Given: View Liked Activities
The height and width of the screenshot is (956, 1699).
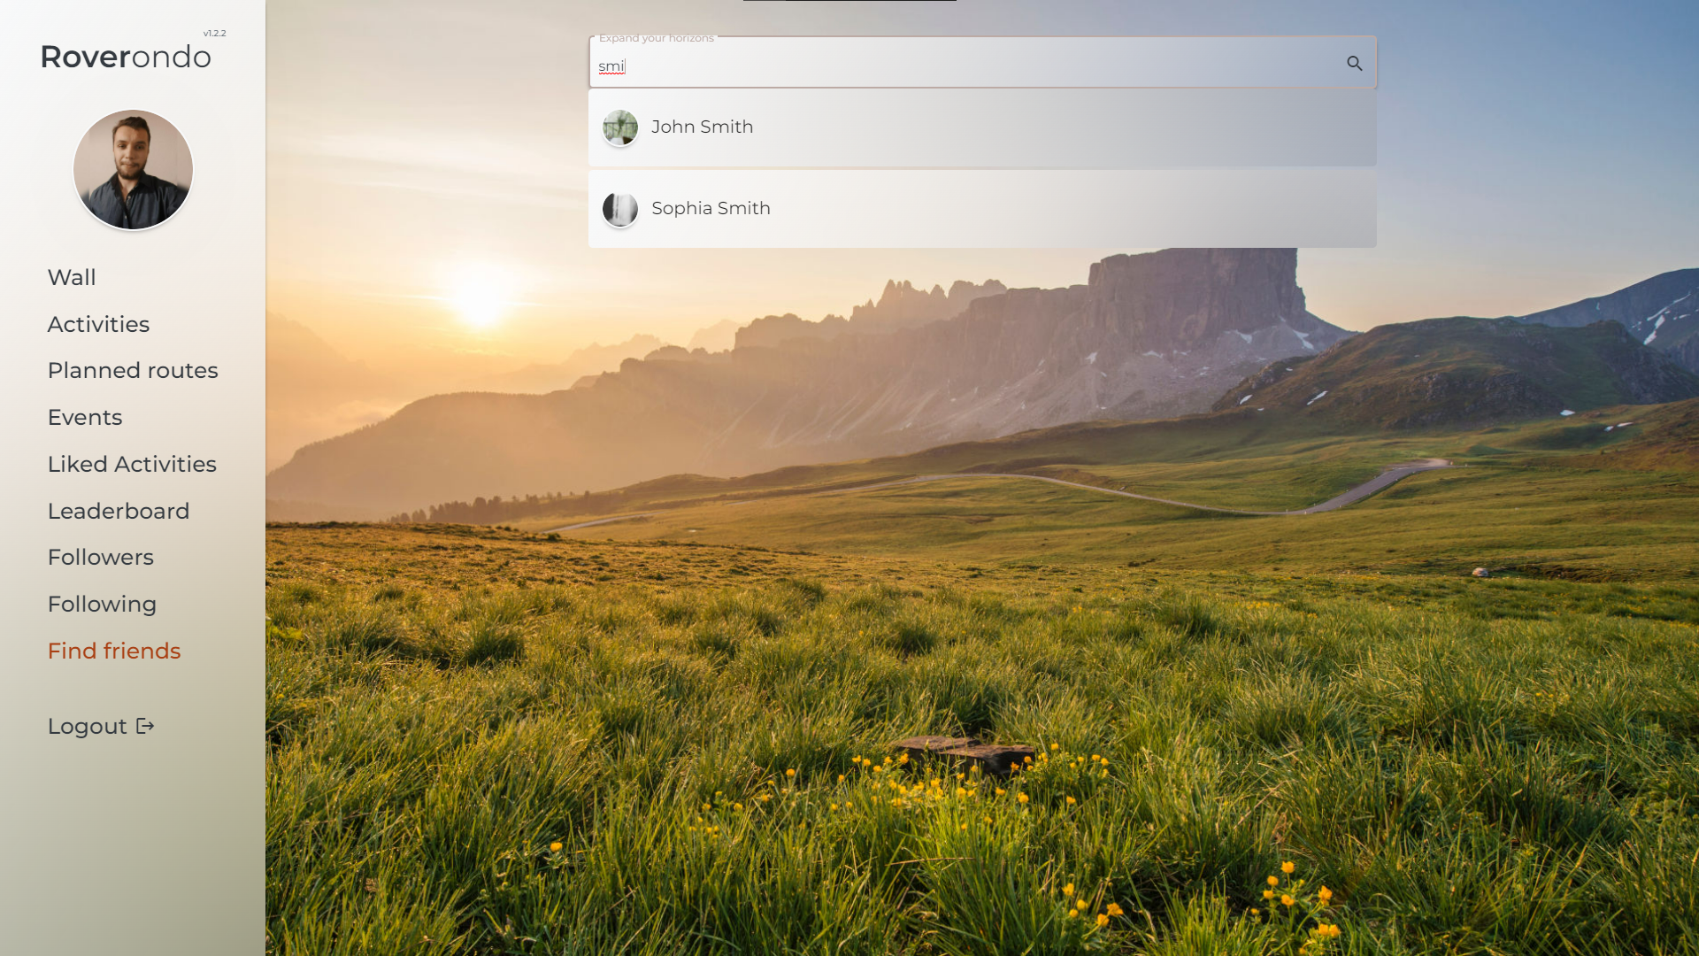Looking at the screenshot, I should point(132,464).
